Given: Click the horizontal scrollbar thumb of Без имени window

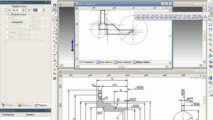Looking at the screenshot, I should [x=121, y=67].
